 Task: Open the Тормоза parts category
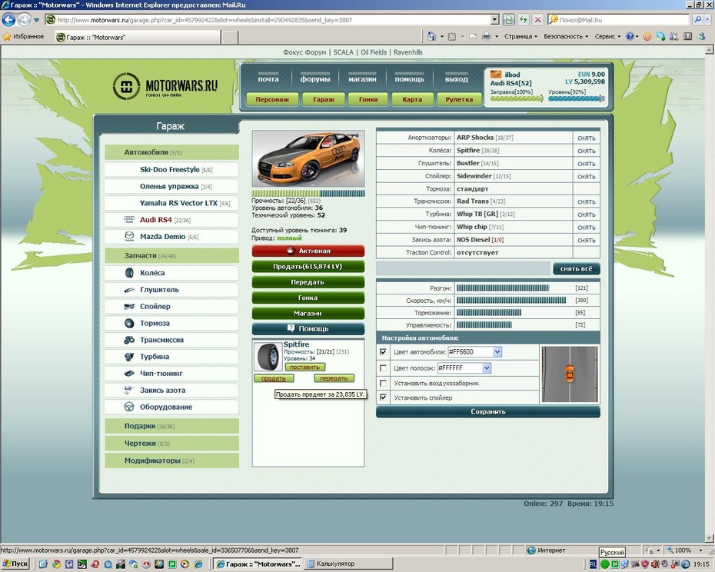171,323
